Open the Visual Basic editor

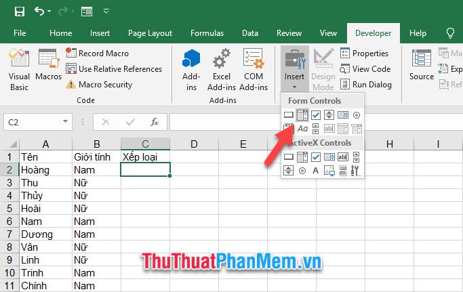click(19, 70)
